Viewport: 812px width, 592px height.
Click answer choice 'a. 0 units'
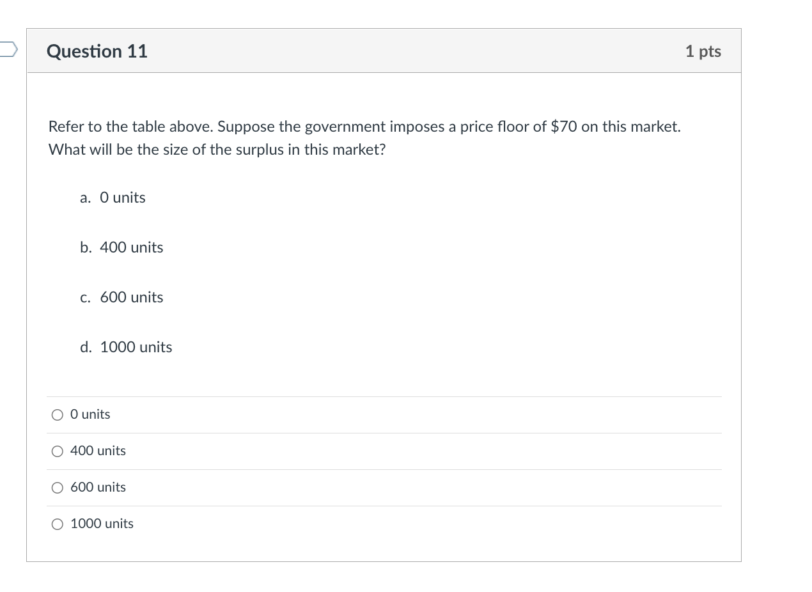(x=113, y=198)
